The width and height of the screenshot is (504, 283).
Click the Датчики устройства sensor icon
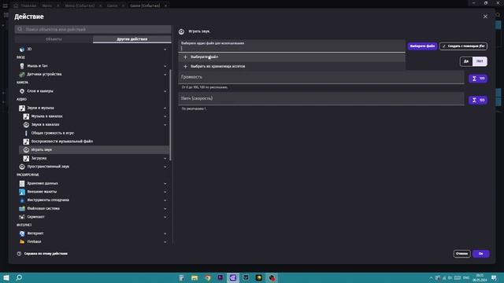[22, 74]
